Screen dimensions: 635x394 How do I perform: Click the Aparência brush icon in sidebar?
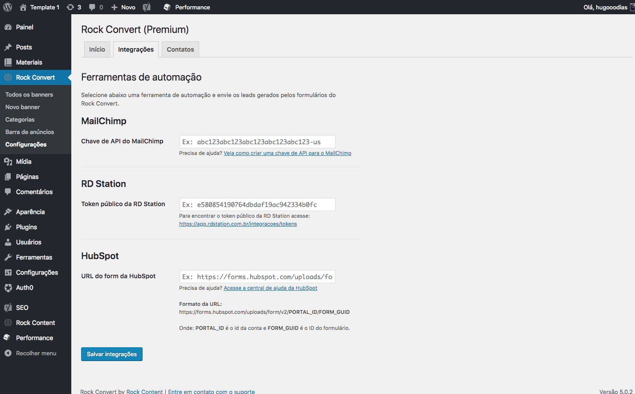coord(8,212)
